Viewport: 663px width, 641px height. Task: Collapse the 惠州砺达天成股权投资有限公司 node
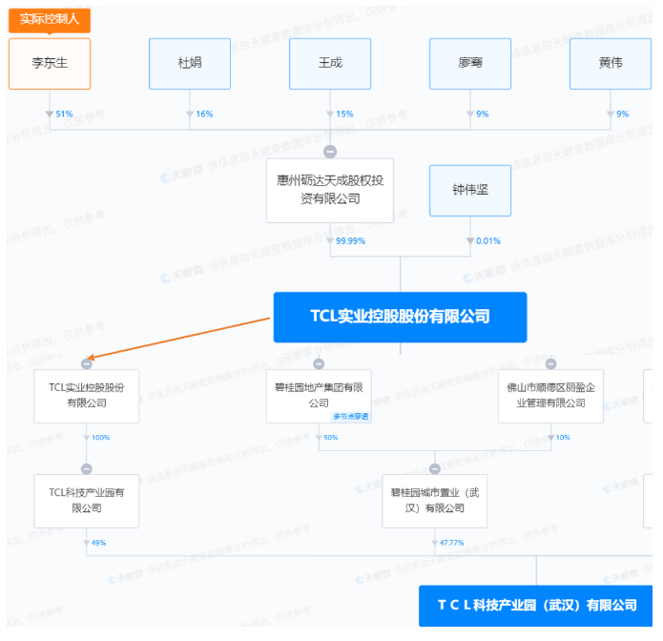330,152
